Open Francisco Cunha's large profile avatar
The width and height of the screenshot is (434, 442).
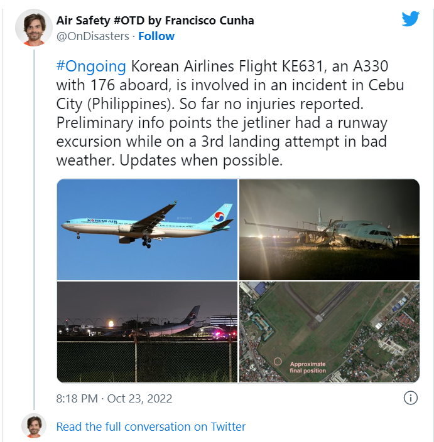pyautogui.click(x=34, y=28)
